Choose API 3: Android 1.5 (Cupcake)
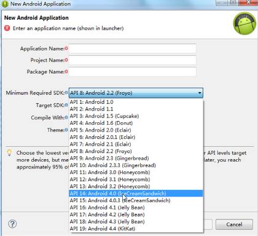Viewport: 258px width, 236px height. coord(136,116)
